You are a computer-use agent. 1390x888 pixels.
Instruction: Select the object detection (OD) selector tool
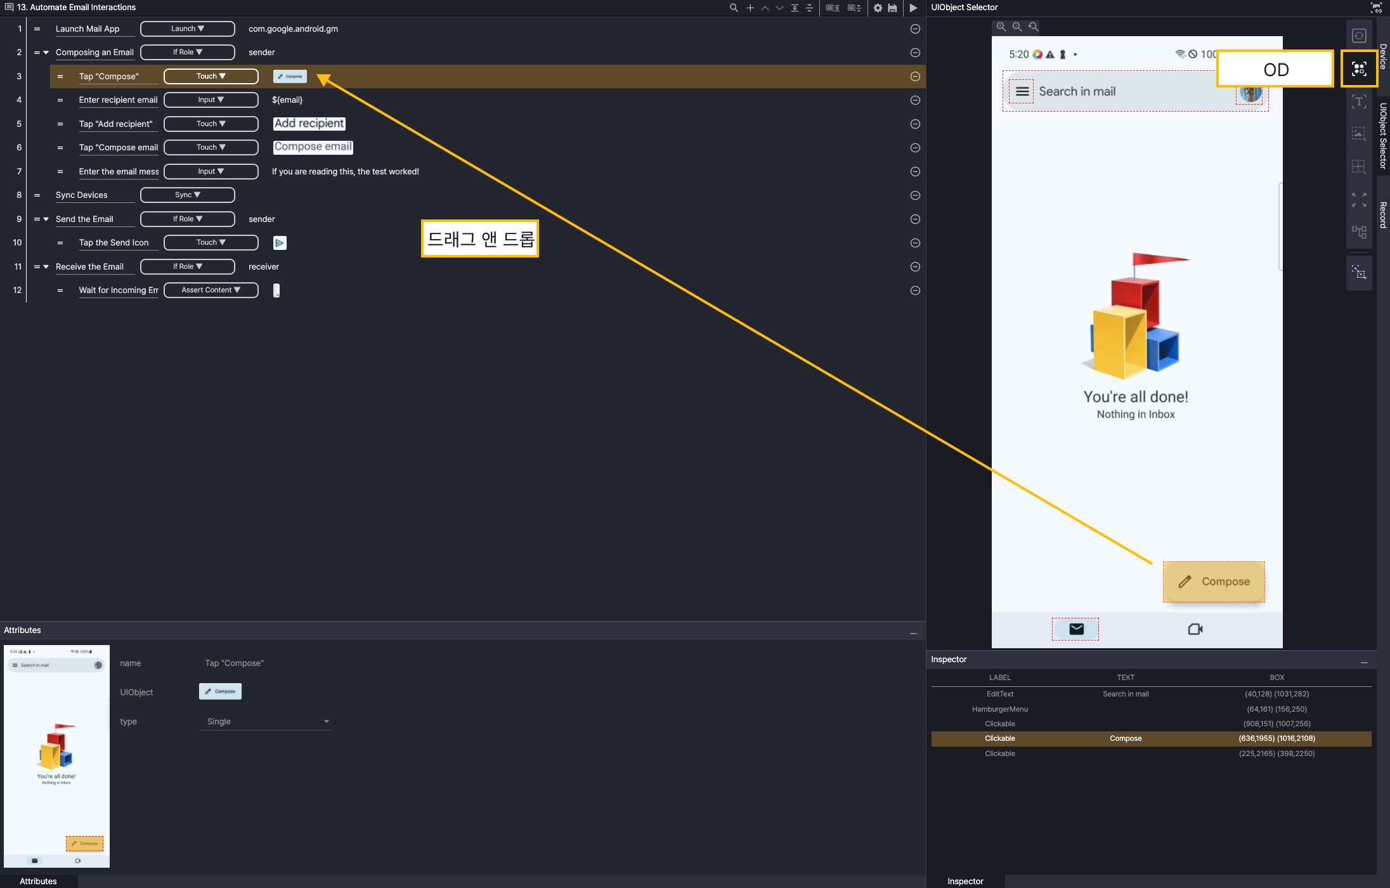pyautogui.click(x=1359, y=69)
